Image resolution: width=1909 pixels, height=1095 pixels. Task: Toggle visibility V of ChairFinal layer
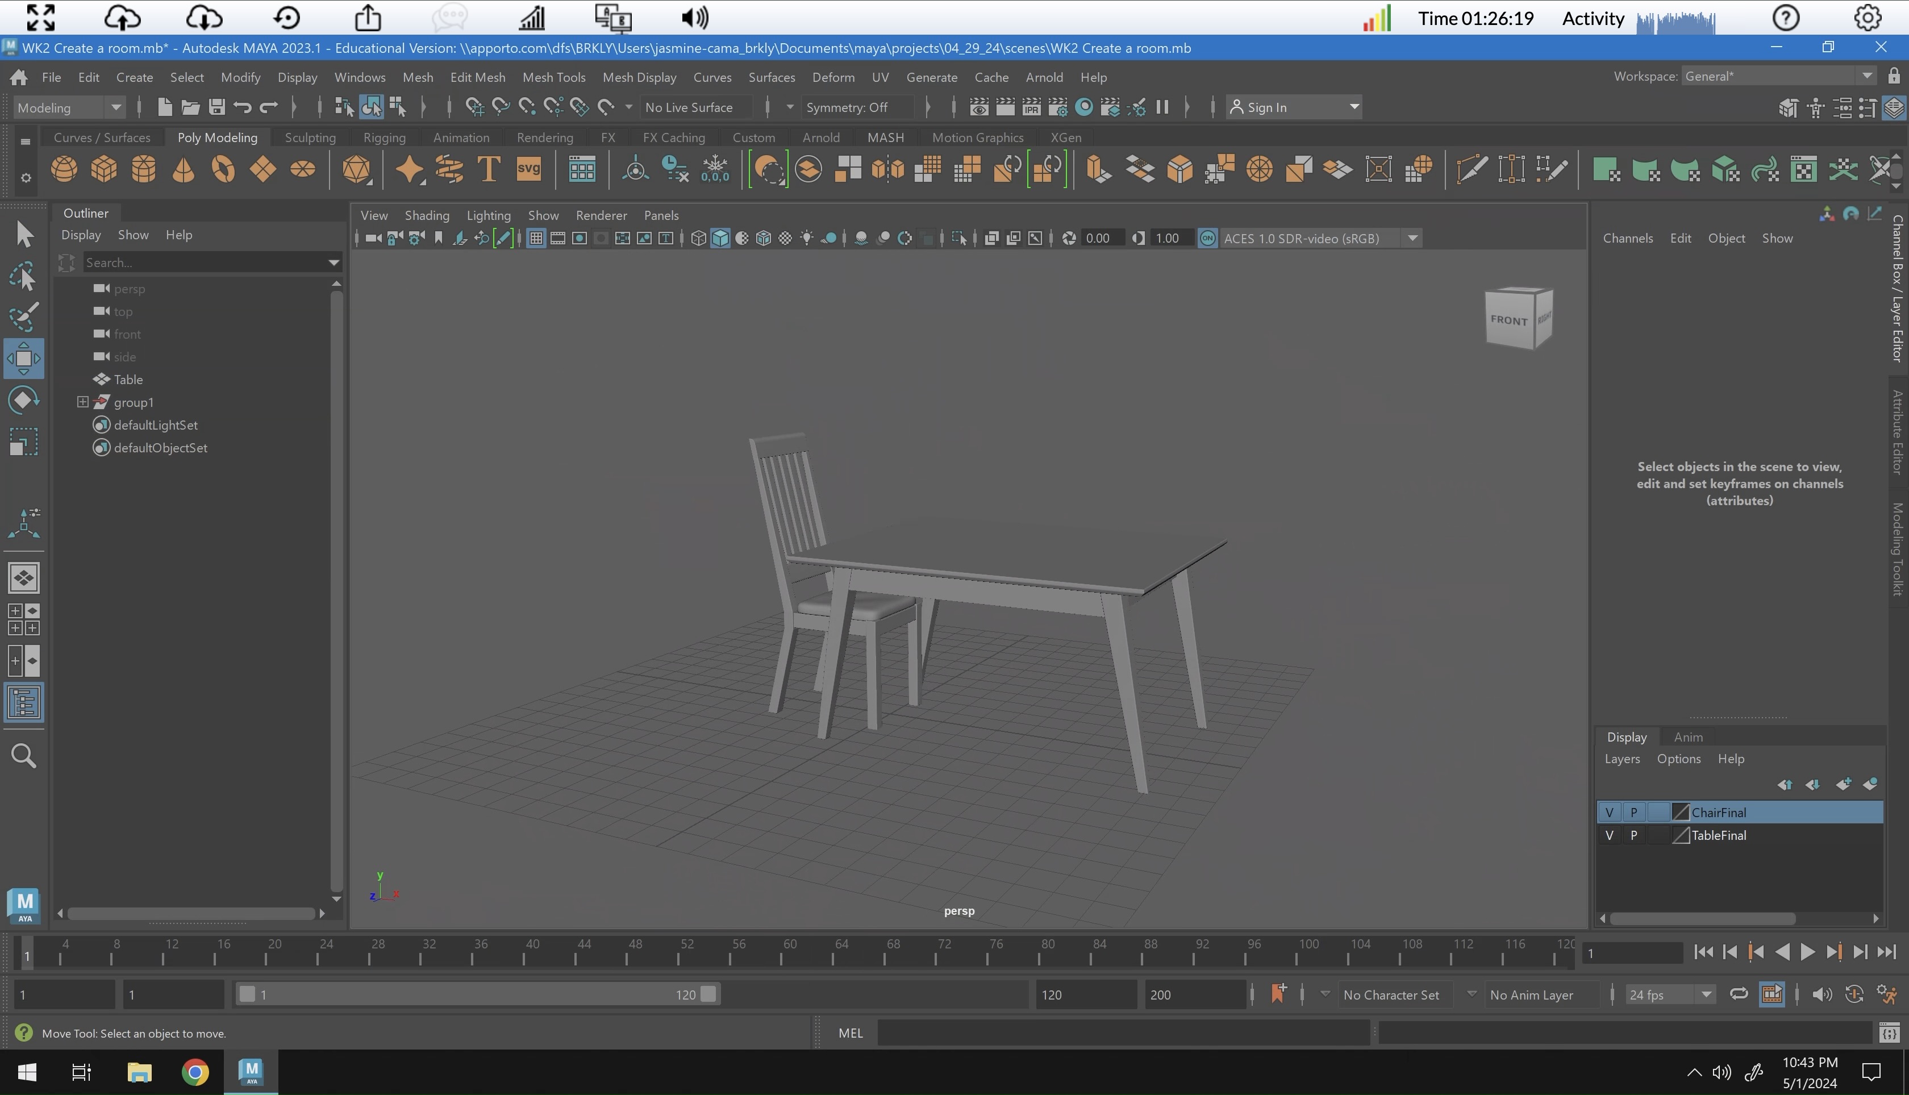click(x=1609, y=812)
